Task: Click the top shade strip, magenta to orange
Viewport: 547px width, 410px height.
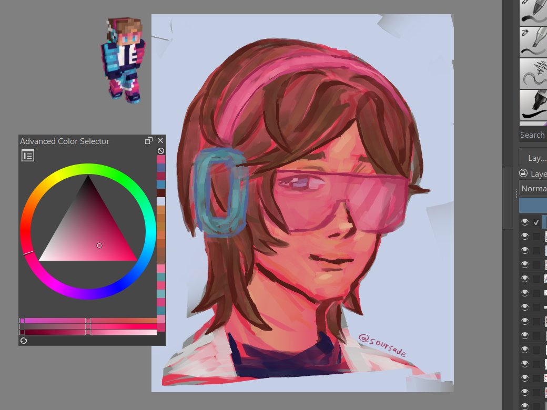Action: pos(88,321)
